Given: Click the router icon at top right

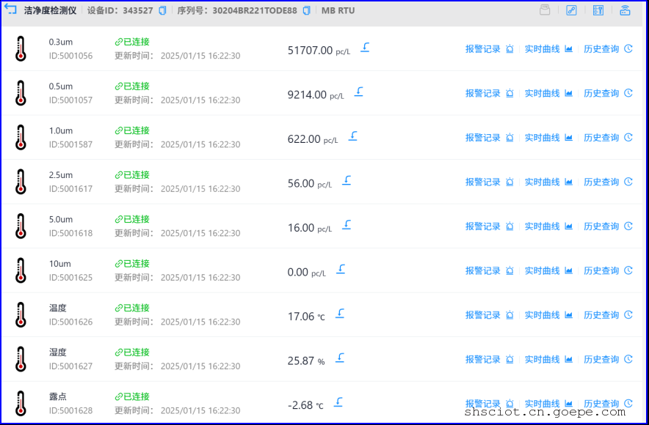Looking at the screenshot, I should 625,10.
